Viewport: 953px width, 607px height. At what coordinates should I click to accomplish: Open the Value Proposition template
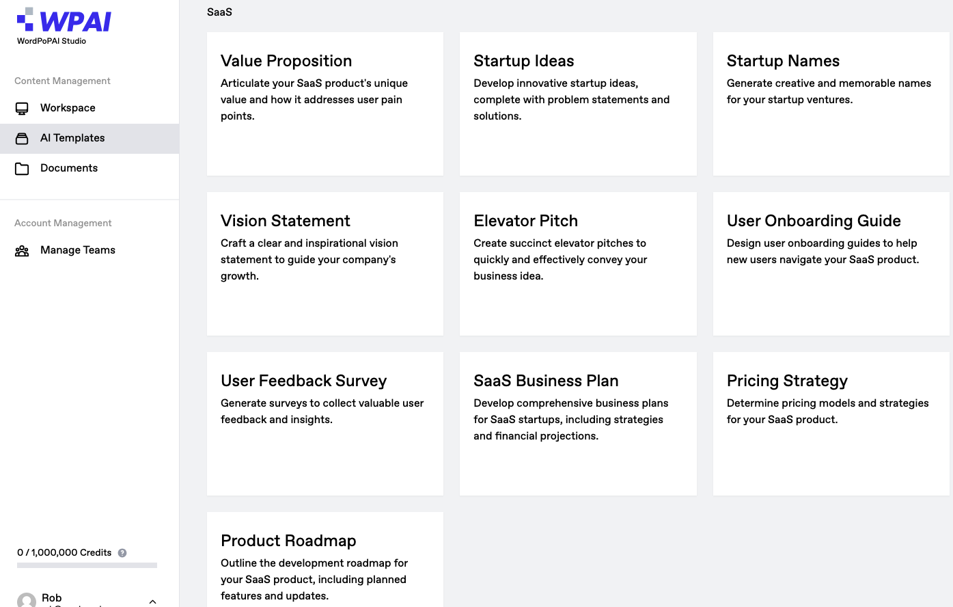pos(325,104)
